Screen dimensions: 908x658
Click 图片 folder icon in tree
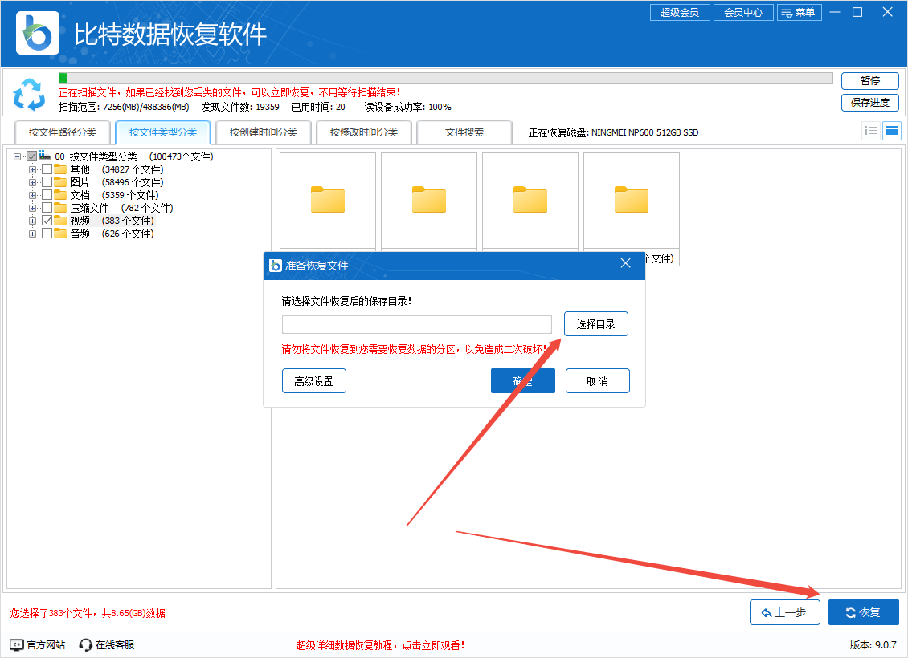[x=60, y=182]
